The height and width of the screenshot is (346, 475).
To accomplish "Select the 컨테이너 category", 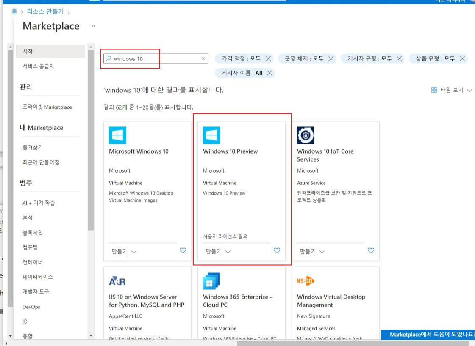I will point(32,262).
